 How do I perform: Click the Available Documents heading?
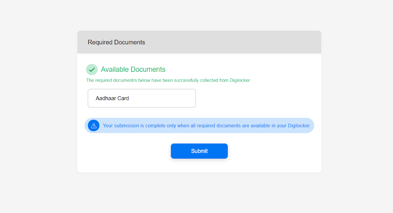point(133,69)
